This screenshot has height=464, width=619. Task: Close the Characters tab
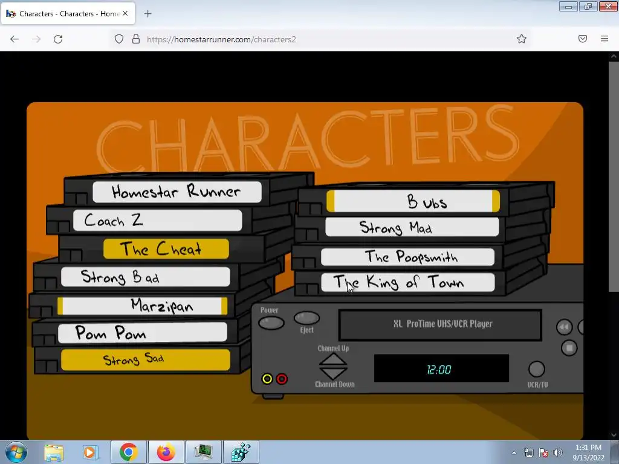pyautogui.click(x=125, y=13)
